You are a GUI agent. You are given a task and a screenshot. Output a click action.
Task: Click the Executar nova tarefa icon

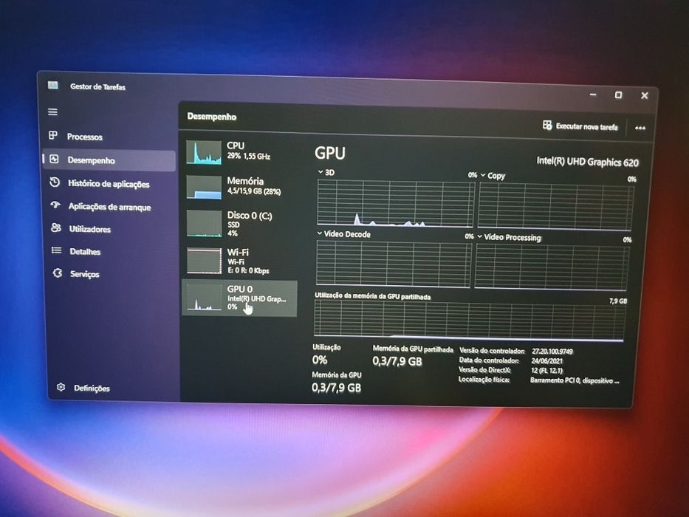(547, 126)
